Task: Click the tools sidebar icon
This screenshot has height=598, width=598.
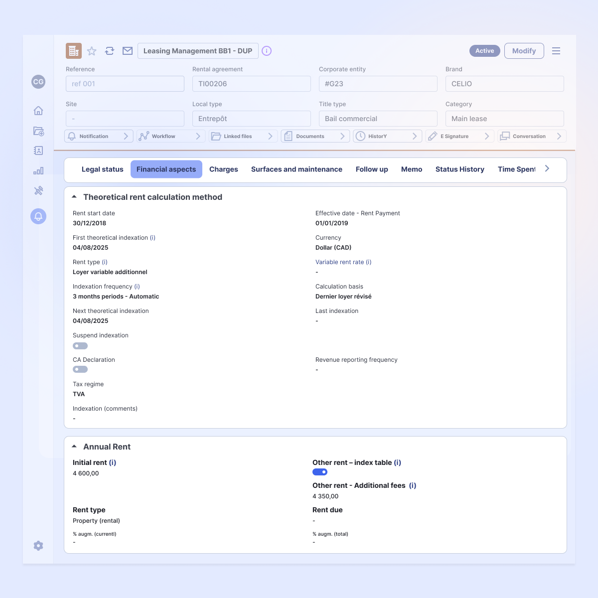Action: point(38,190)
